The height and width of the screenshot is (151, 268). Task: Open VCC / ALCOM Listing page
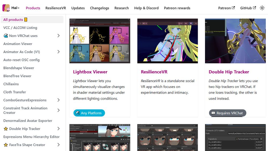tap(20, 28)
